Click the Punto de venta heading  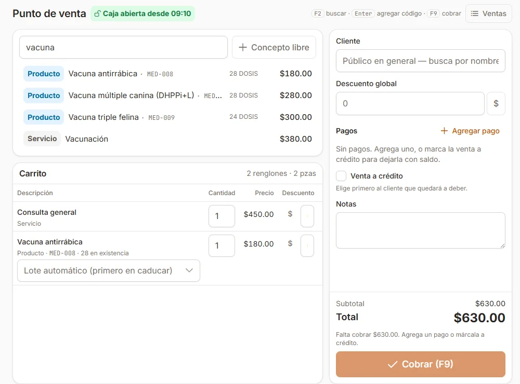click(49, 13)
